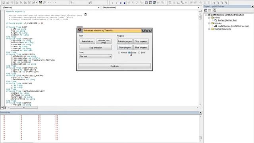254x143 pixels.
Task: Click the Break square icon beside End
Action: point(121,3)
